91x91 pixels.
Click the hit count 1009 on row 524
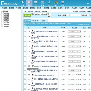click(x=84, y=84)
